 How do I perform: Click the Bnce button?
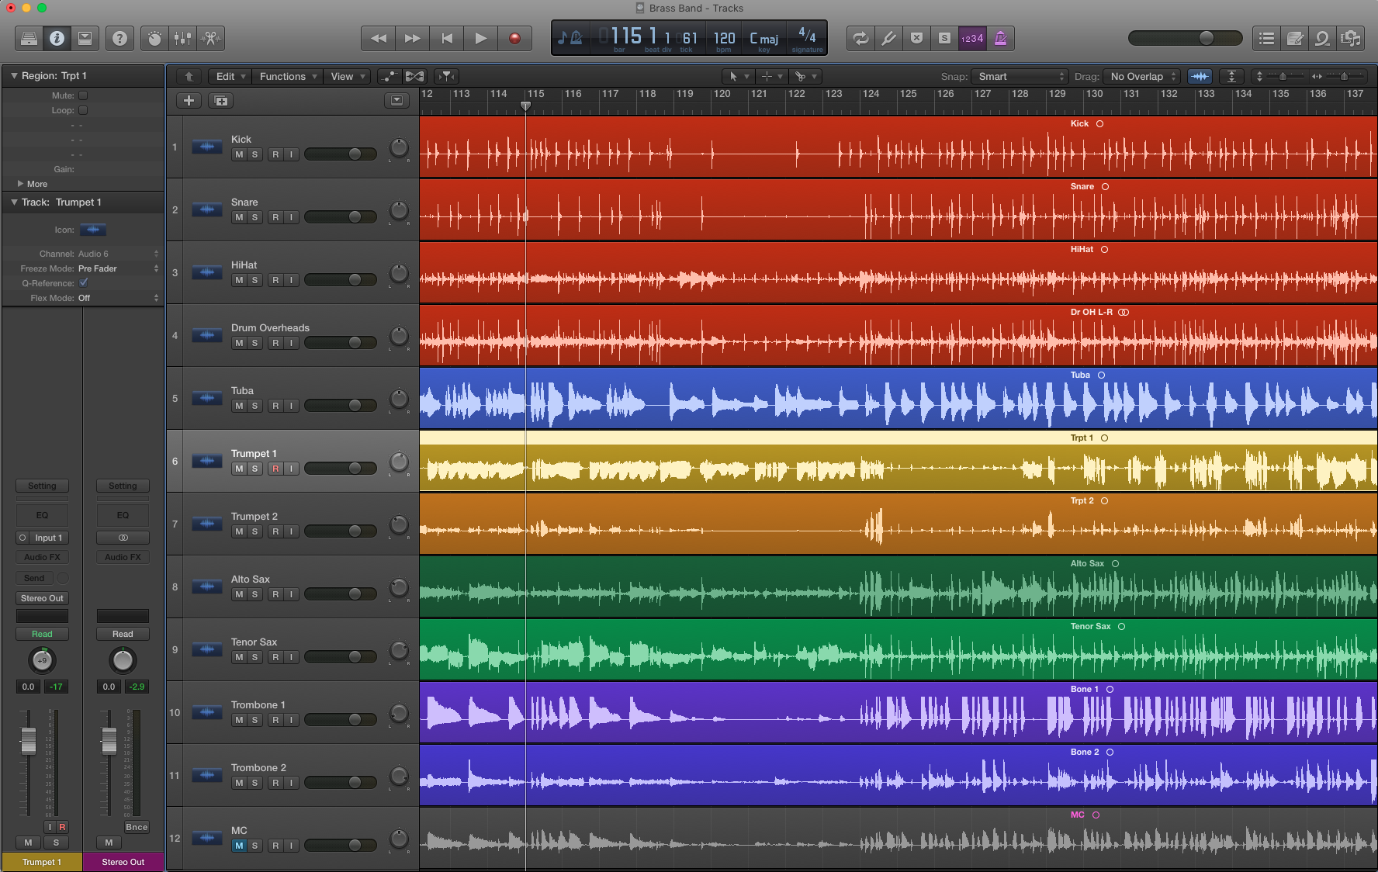[137, 827]
